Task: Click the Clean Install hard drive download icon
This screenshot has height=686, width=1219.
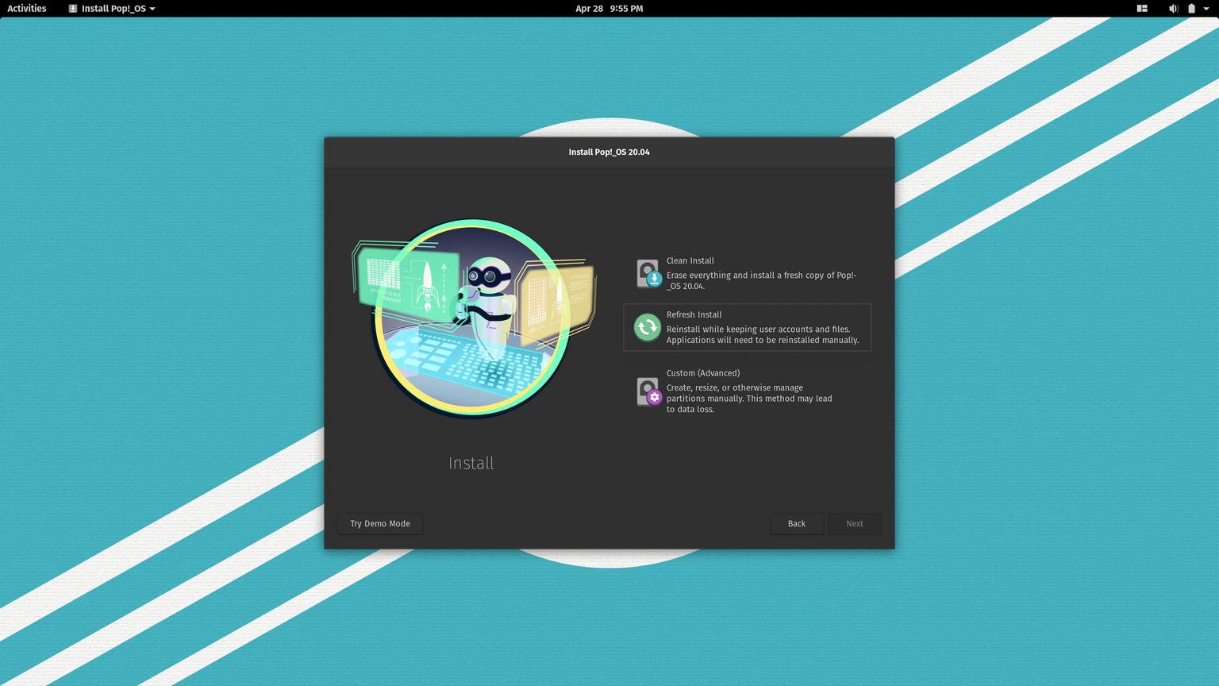Action: [648, 272]
